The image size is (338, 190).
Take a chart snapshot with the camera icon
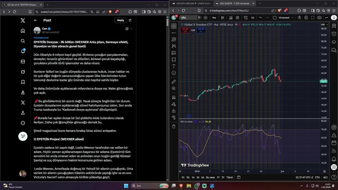click(320, 18)
